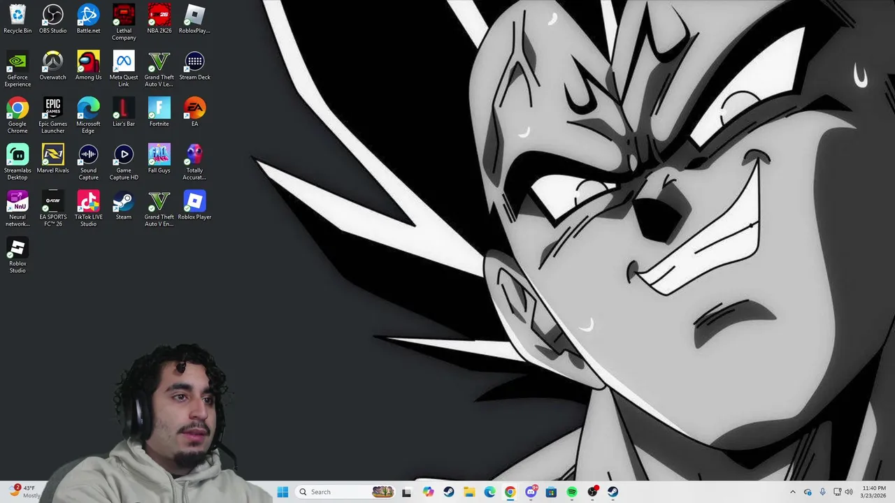Select the Liar's Bar desktop icon
The width and height of the screenshot is (895, 503).
124,112
